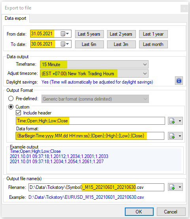Click insert-field icon beside the Filename box
190x219 pixels.
[172, 187]
